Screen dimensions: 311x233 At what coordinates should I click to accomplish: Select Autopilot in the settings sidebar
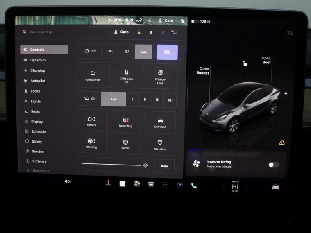pyautogui.click(x=38, y=81)
